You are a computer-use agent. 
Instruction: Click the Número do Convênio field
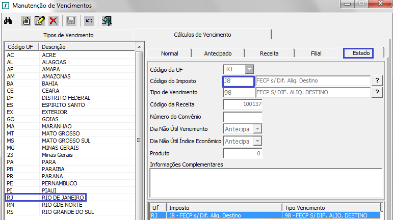[243, 117]
